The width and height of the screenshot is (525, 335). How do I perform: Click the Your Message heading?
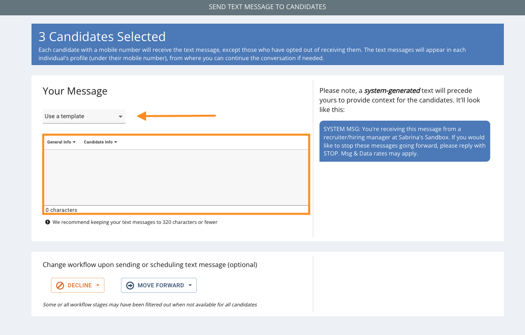point(75,91)
